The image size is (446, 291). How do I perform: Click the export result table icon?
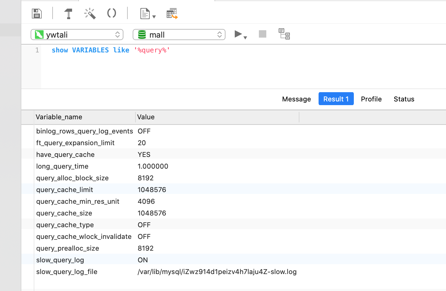172,14
